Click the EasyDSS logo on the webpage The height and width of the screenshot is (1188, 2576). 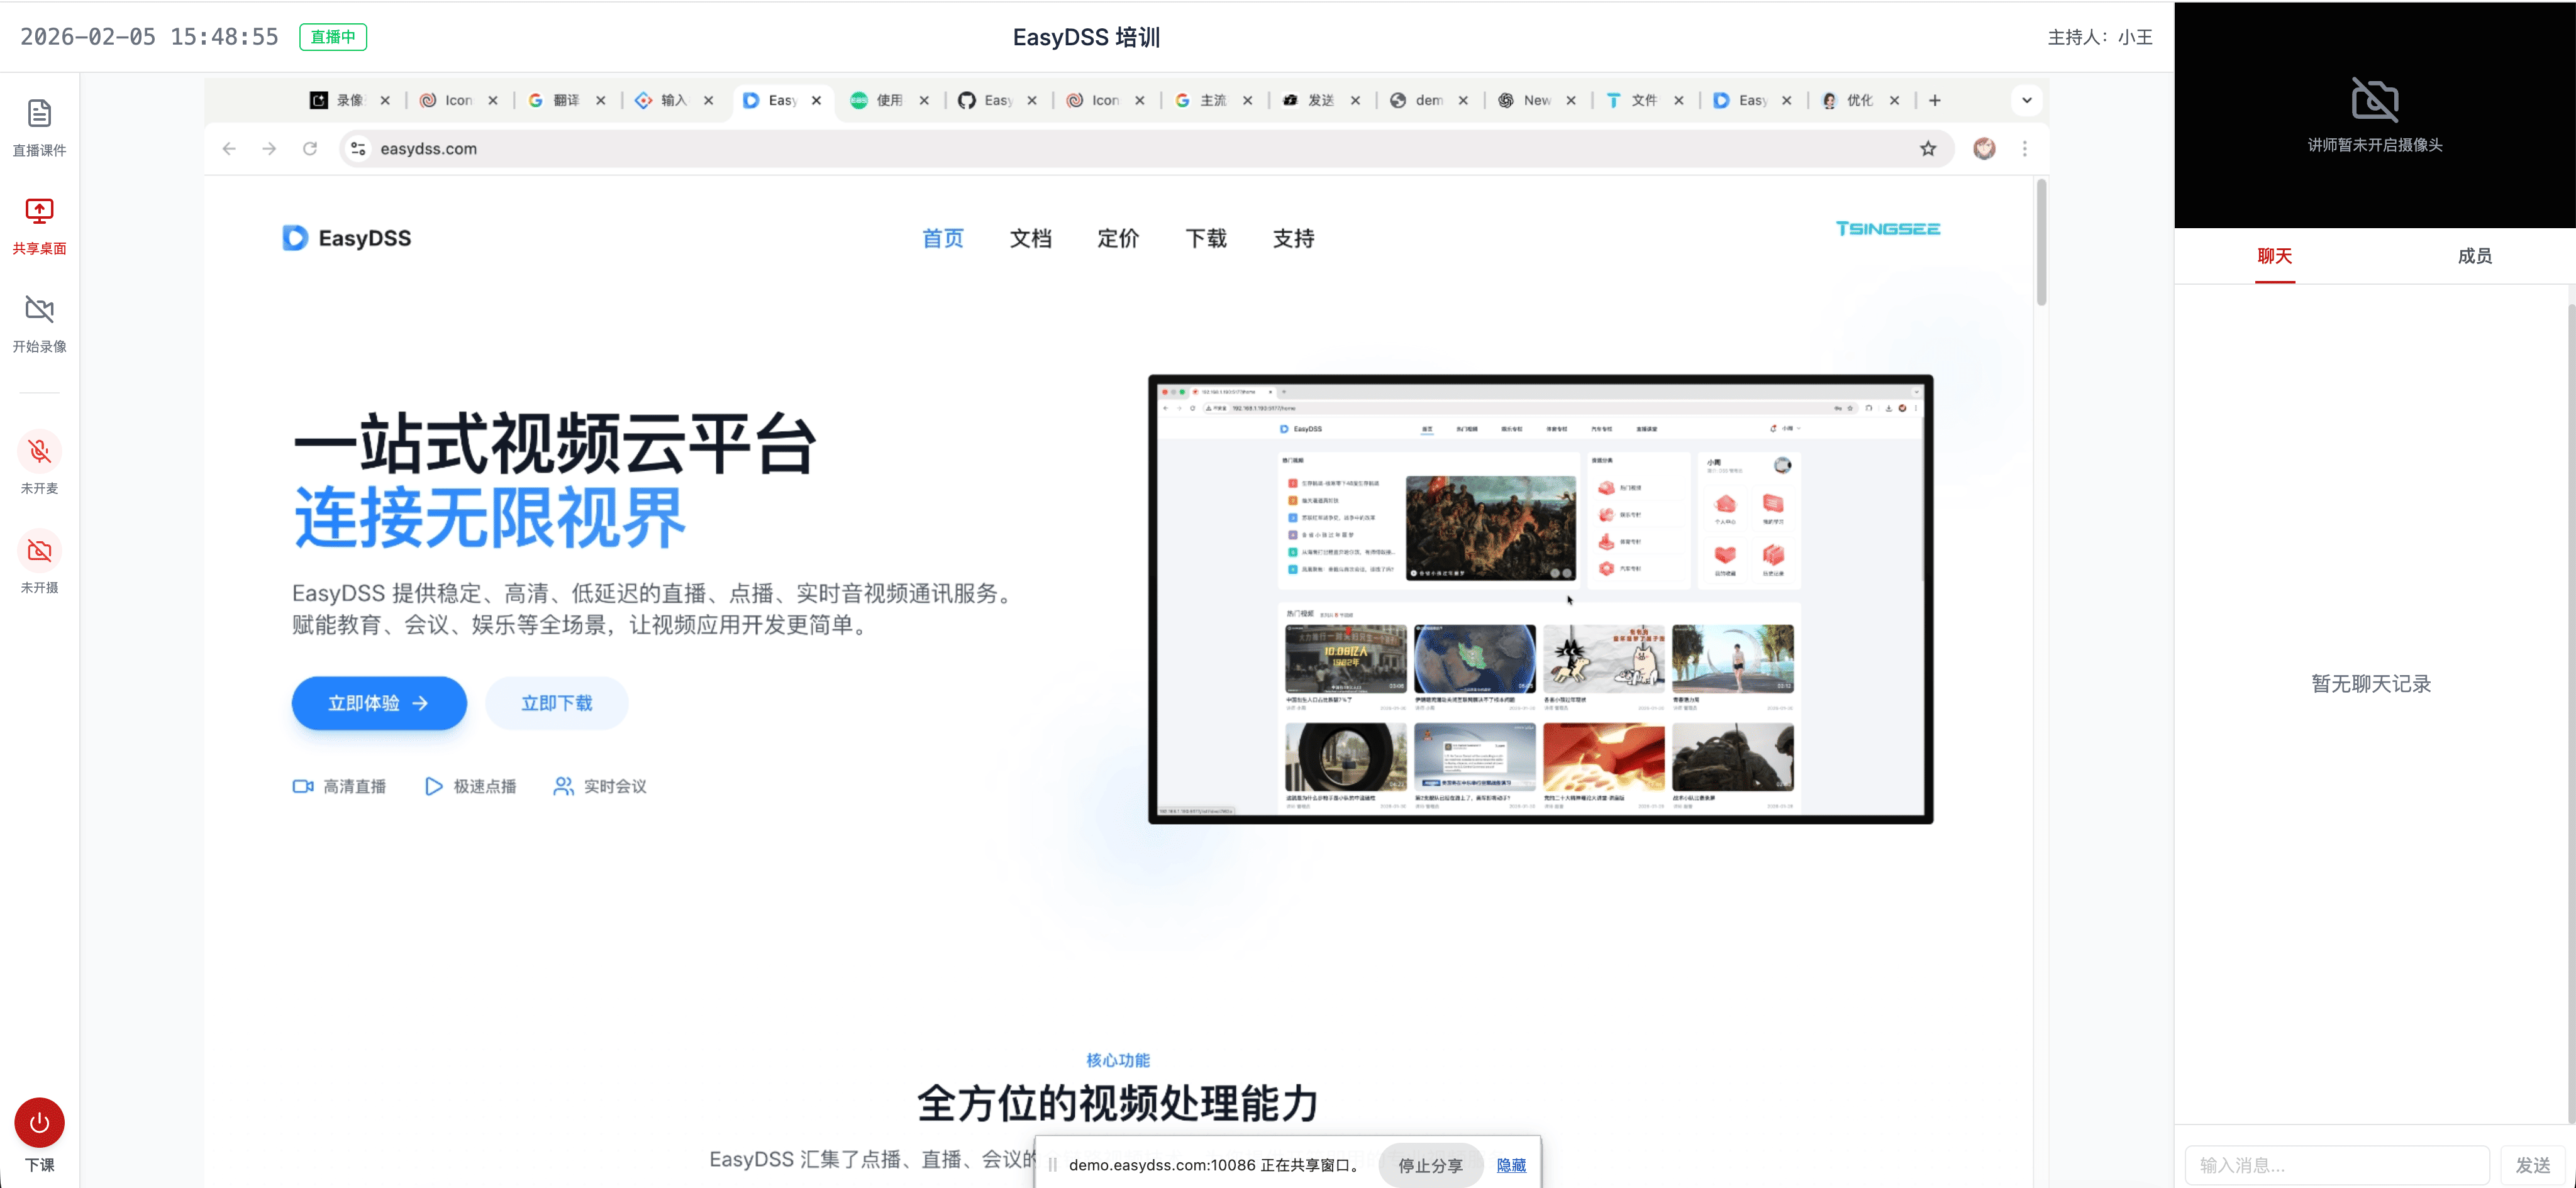point(347,238)
